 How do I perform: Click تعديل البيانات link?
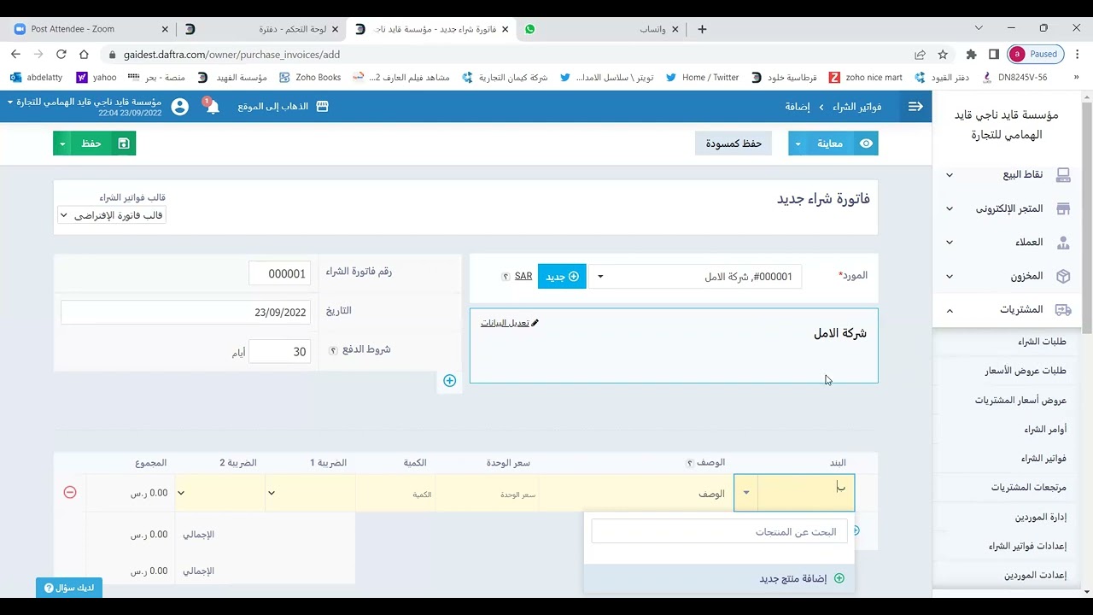pos(510,323)
